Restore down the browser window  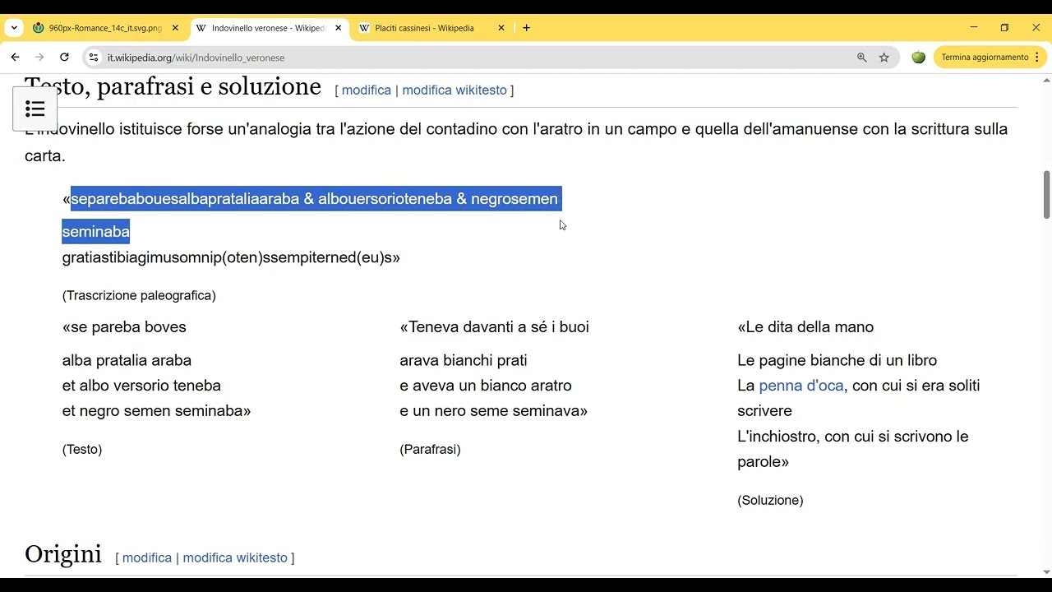(1004, 28)
